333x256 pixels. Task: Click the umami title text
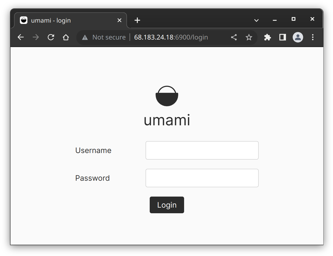(167, 120)
